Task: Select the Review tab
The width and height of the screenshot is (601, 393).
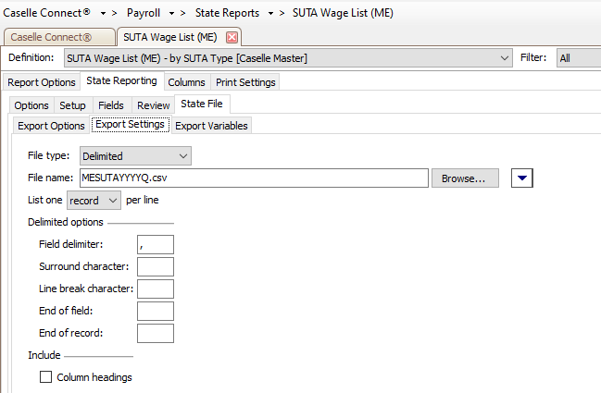Action: click(x=154, y=105)
